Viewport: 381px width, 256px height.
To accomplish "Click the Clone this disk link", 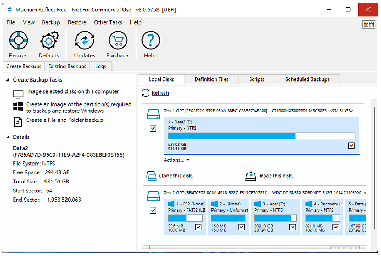I will point(177,176).
